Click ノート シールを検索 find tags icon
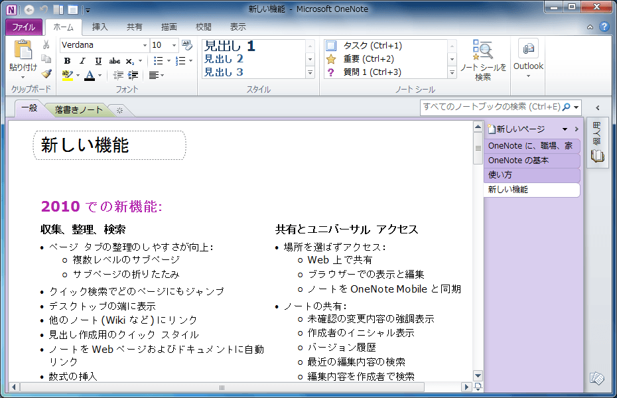The width and height of the screenshot is (617, 398). tap(483, 60)
